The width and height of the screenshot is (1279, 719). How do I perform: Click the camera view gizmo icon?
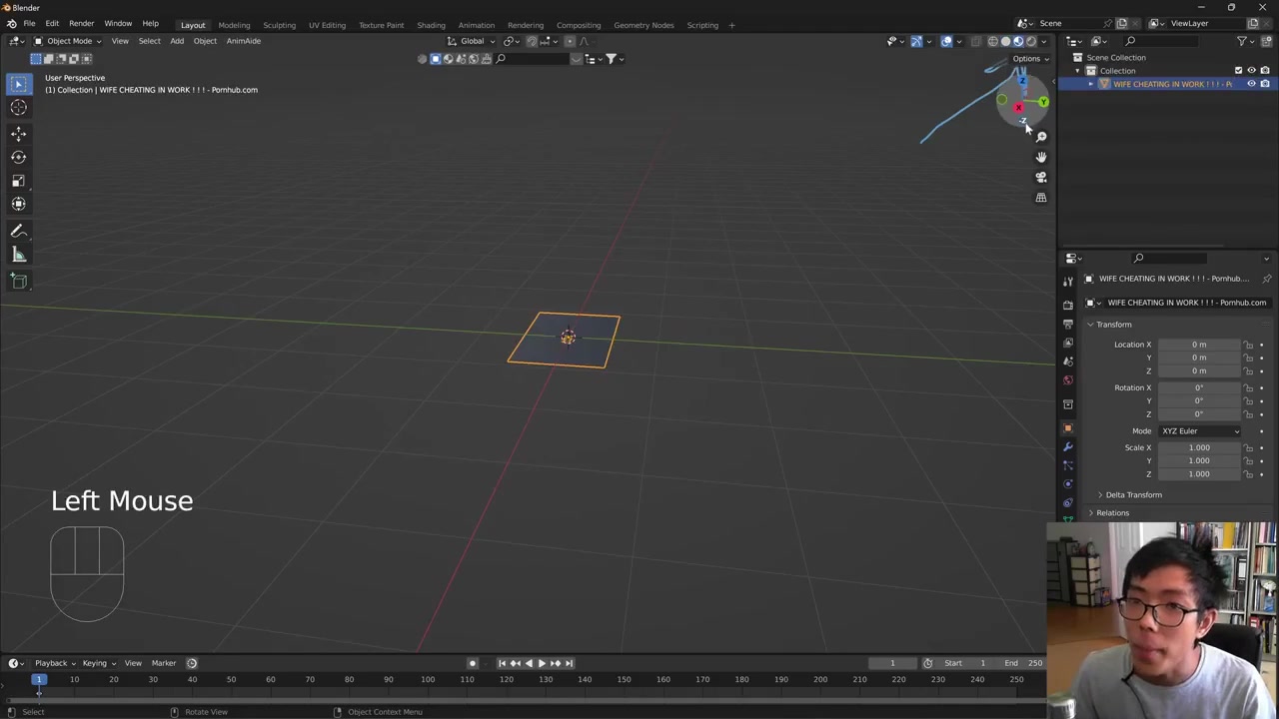point(1040,178)
